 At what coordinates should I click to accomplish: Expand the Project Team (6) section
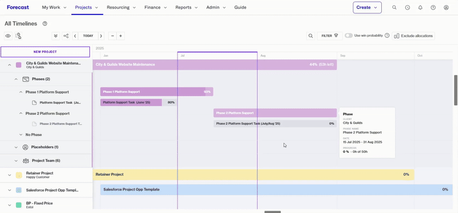tap(16, 161)
